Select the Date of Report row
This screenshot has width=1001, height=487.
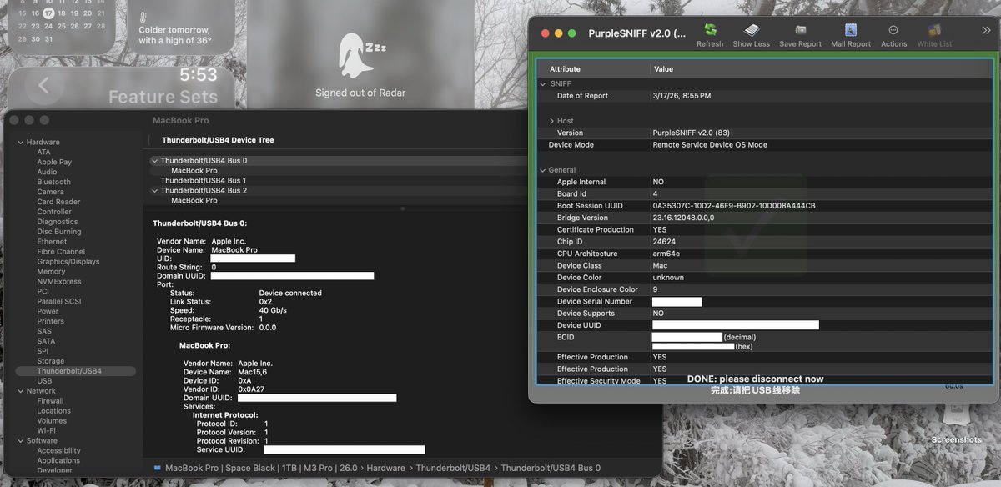point(765,96)
